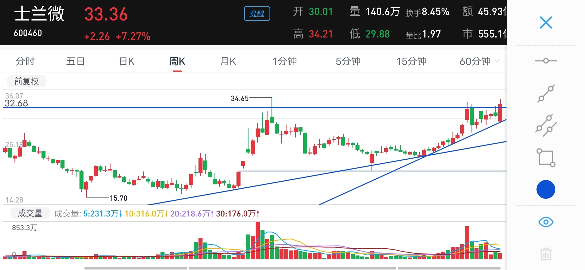This screenshot has height=270, width=585.
Task: Select the trend line segment tool
Action: coord(546,93)
